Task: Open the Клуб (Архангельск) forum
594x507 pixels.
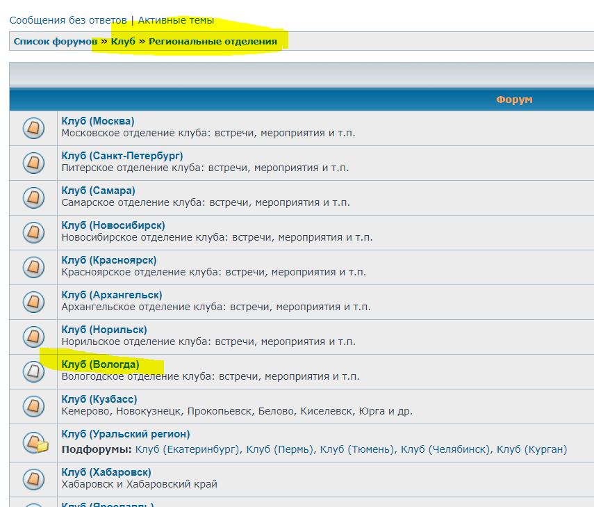Action: pos(111,295)
